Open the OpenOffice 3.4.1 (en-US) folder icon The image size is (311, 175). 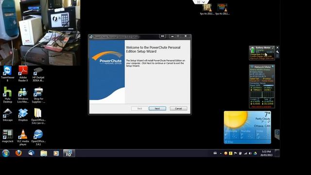tap(38, 116)
